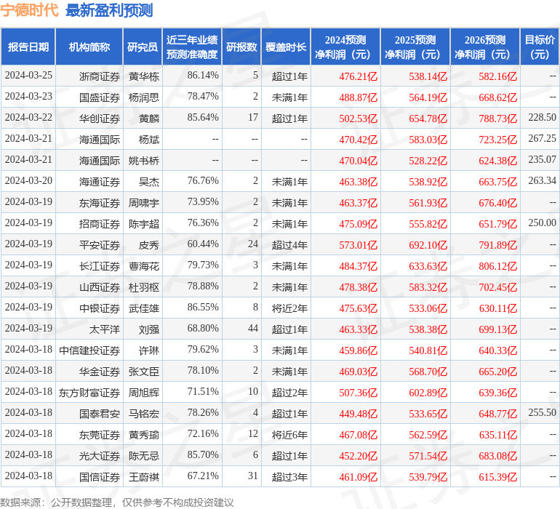This screenshot has height=509, width=560.
Task: Click analyst name 陈无忌
Action: [144, 456]
